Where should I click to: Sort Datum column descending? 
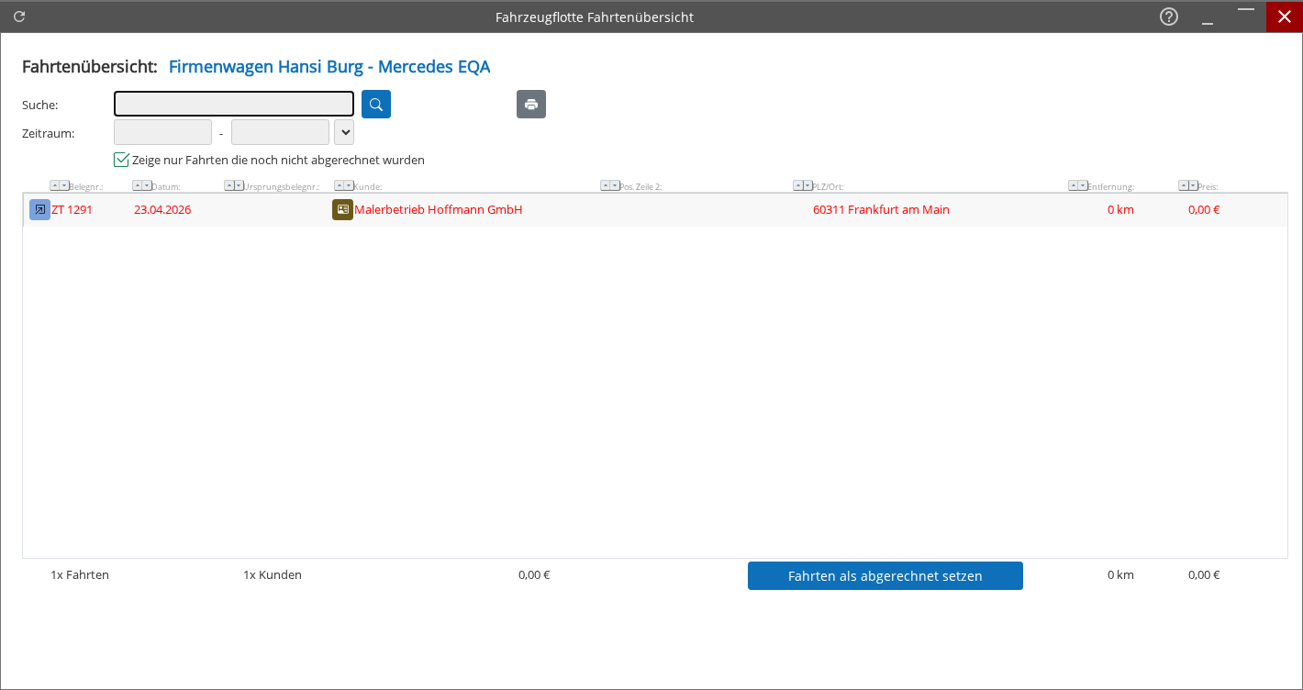tap(147, 185)
